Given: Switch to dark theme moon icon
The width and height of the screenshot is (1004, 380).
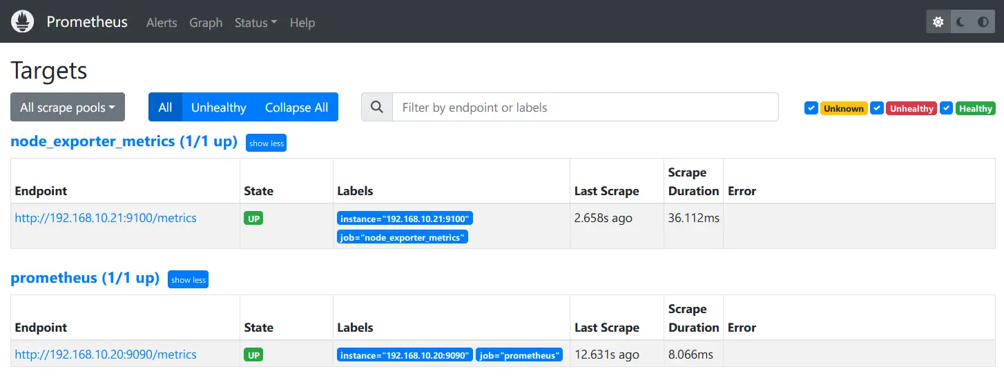Looking at the screenshot, I should [960, 22].
